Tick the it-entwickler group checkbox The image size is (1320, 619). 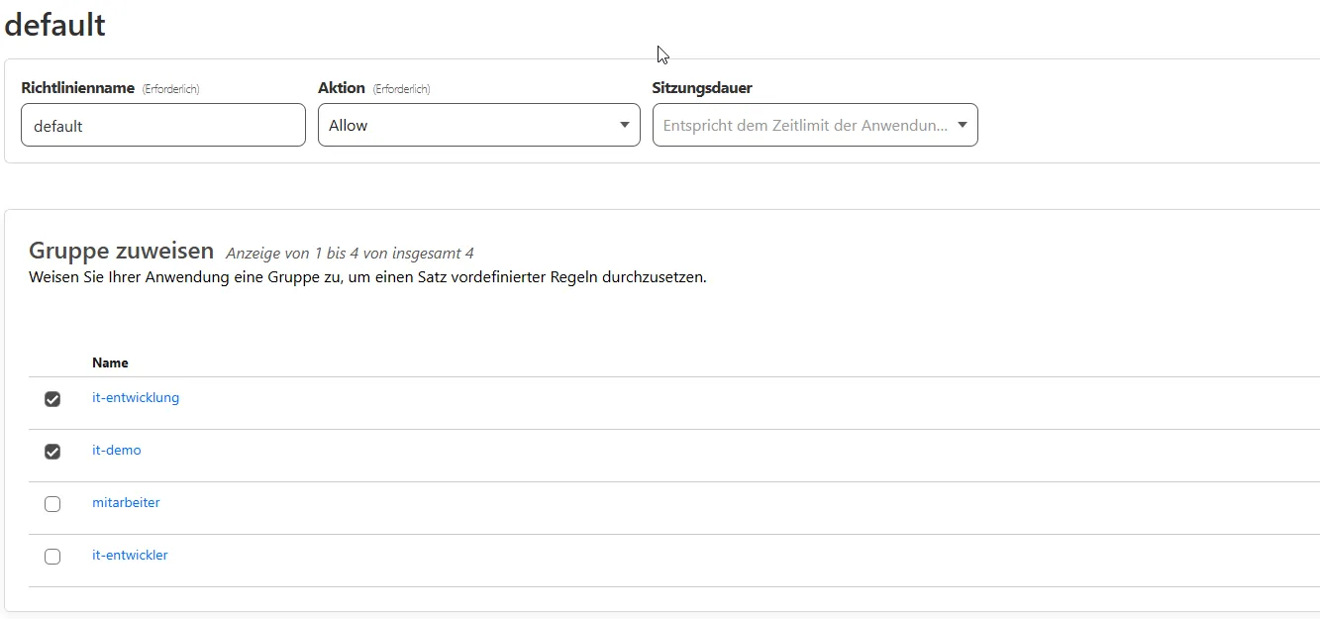[x=52, y=557]
